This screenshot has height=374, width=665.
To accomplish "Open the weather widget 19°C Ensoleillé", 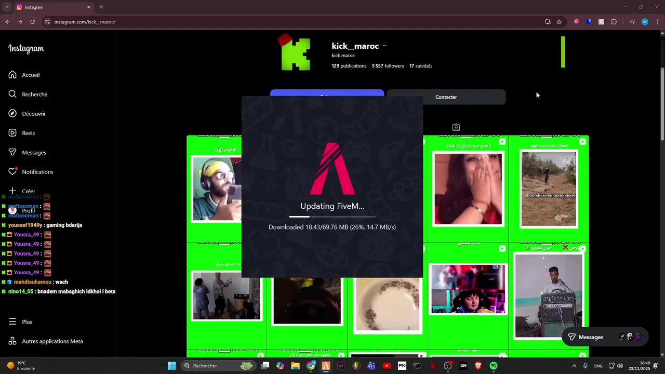I will (x=21, y=366).
